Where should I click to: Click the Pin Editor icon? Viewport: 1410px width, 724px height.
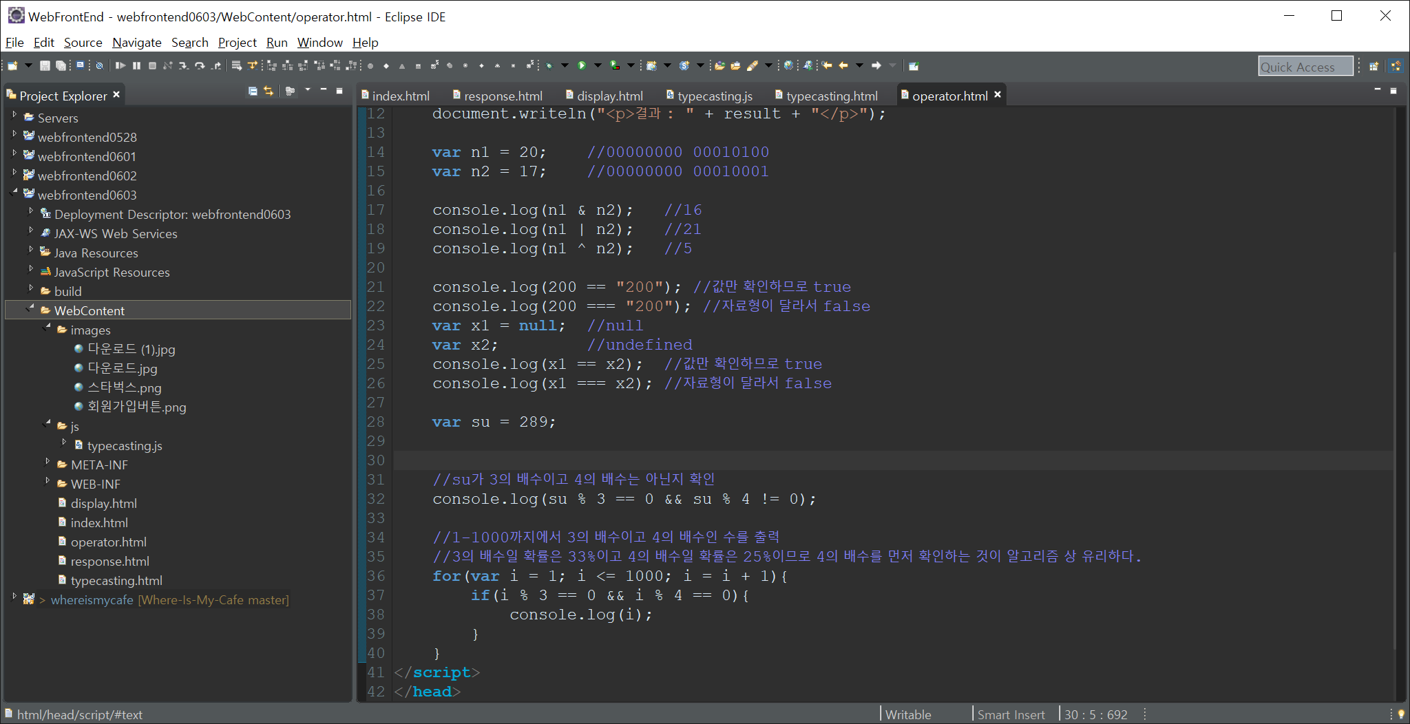tap(914, 66)
